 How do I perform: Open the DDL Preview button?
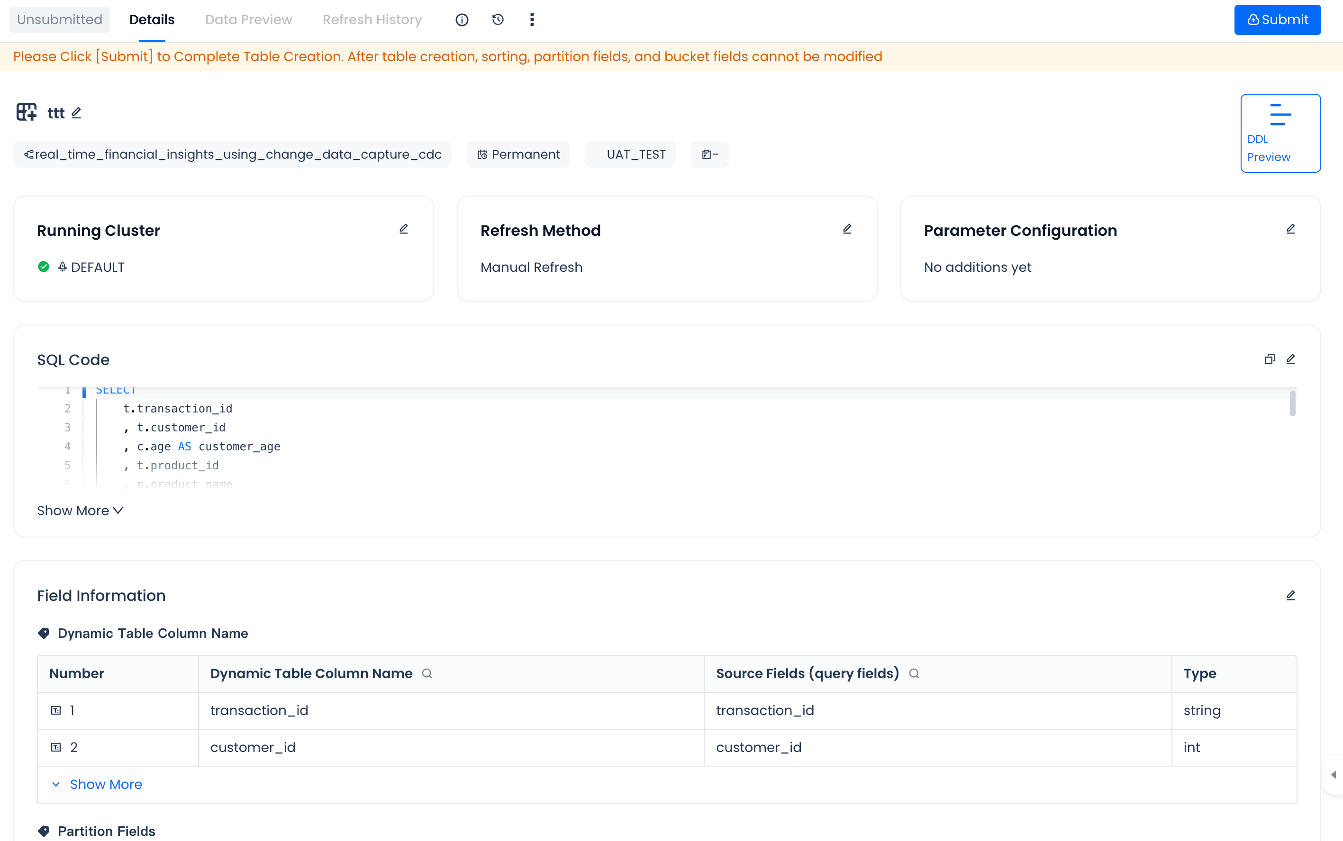[x=1279, y=133]
